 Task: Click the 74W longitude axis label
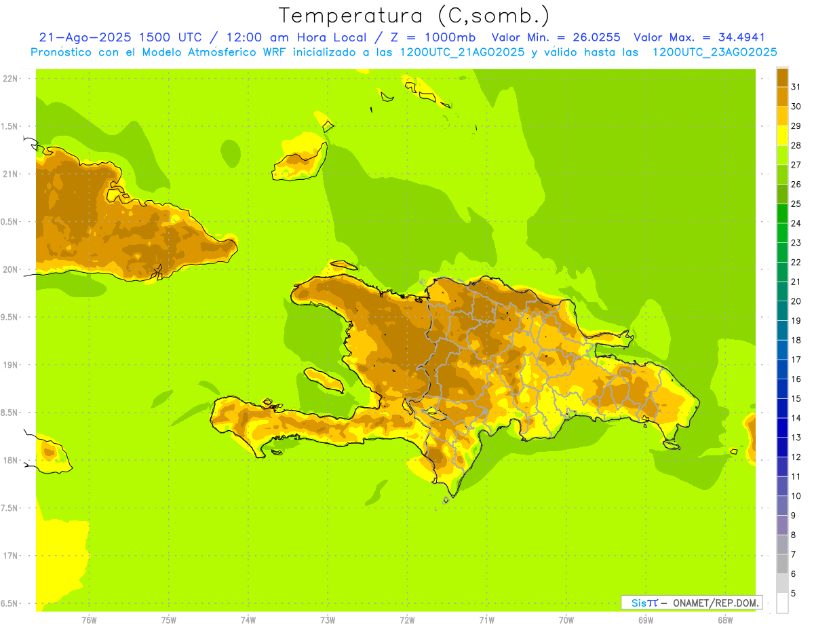click(x=248, y=620)
